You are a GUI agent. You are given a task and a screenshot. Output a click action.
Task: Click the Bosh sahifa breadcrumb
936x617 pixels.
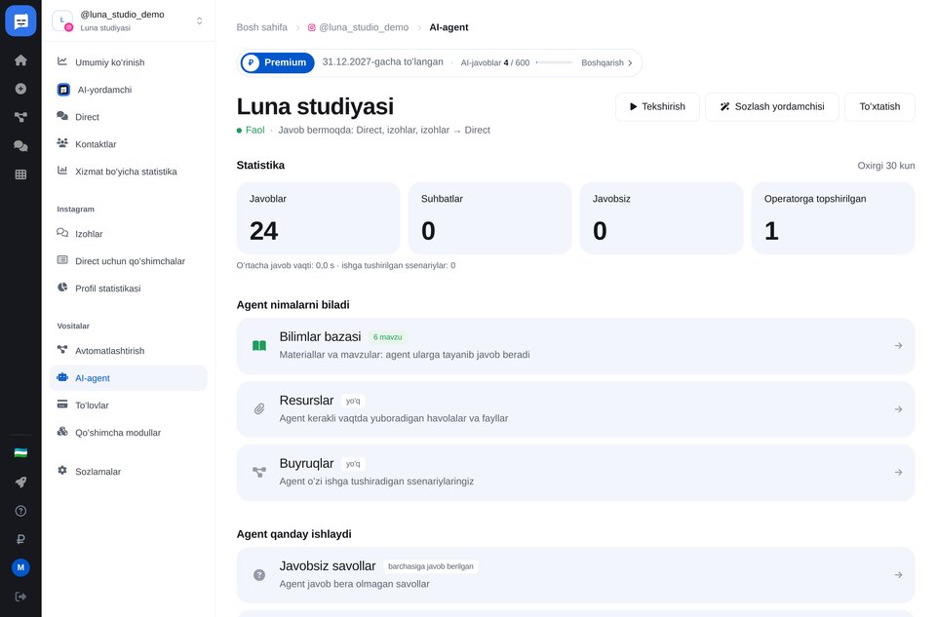(261, 27)
